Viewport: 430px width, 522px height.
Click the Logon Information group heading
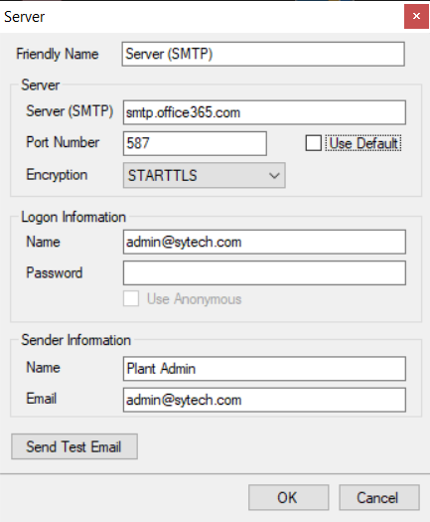(x=73, y=217)
